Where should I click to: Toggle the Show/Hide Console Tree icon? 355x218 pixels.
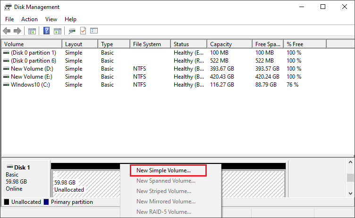coord(32,31)
